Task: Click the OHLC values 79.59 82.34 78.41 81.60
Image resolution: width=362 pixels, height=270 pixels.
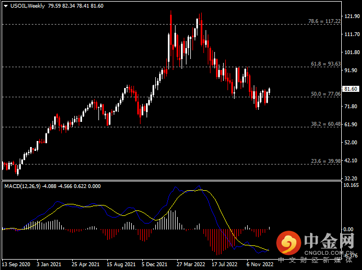Action: [x=75, y=6]
